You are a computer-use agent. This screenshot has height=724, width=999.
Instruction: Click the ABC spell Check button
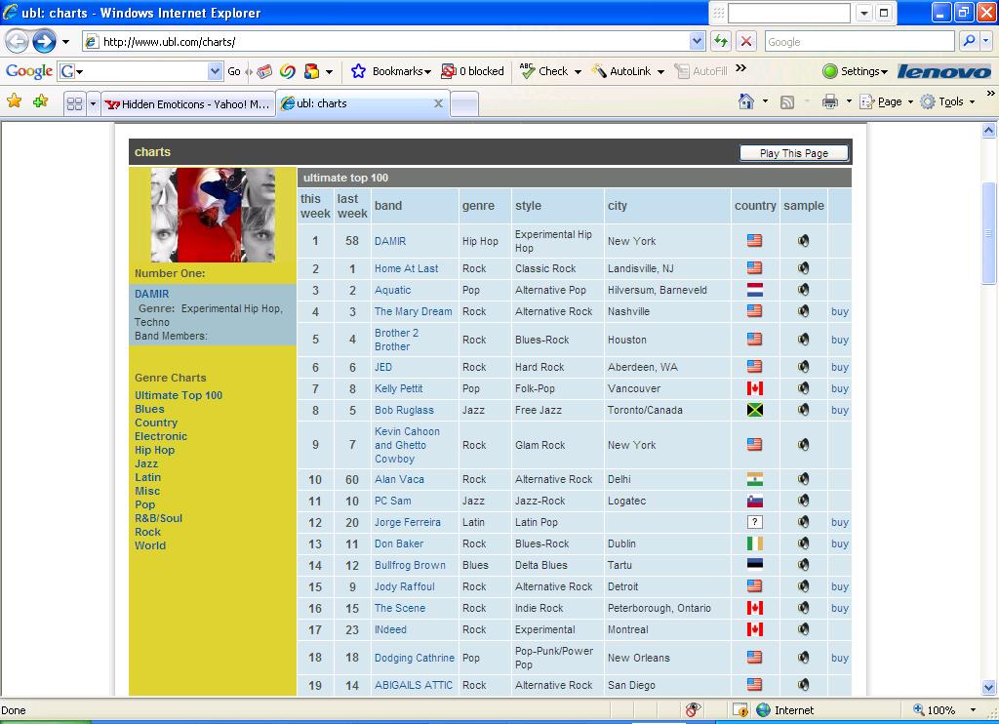[544, 71]
